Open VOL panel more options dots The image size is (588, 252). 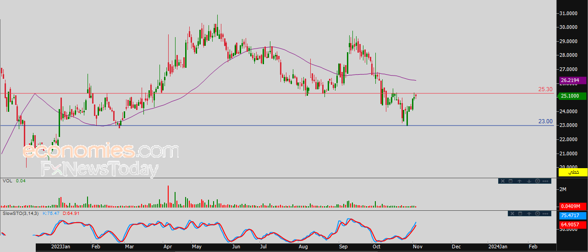coord(545,181)
